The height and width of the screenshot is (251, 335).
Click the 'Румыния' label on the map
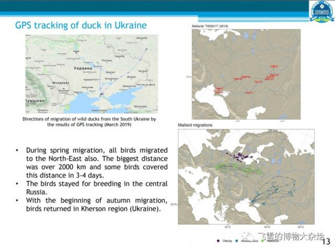tap(35, 100)
